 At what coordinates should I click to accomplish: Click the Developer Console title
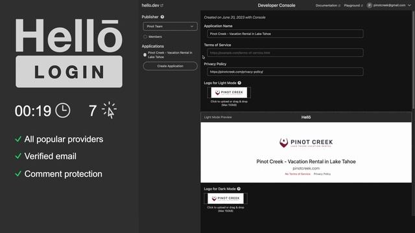[276, 5]
